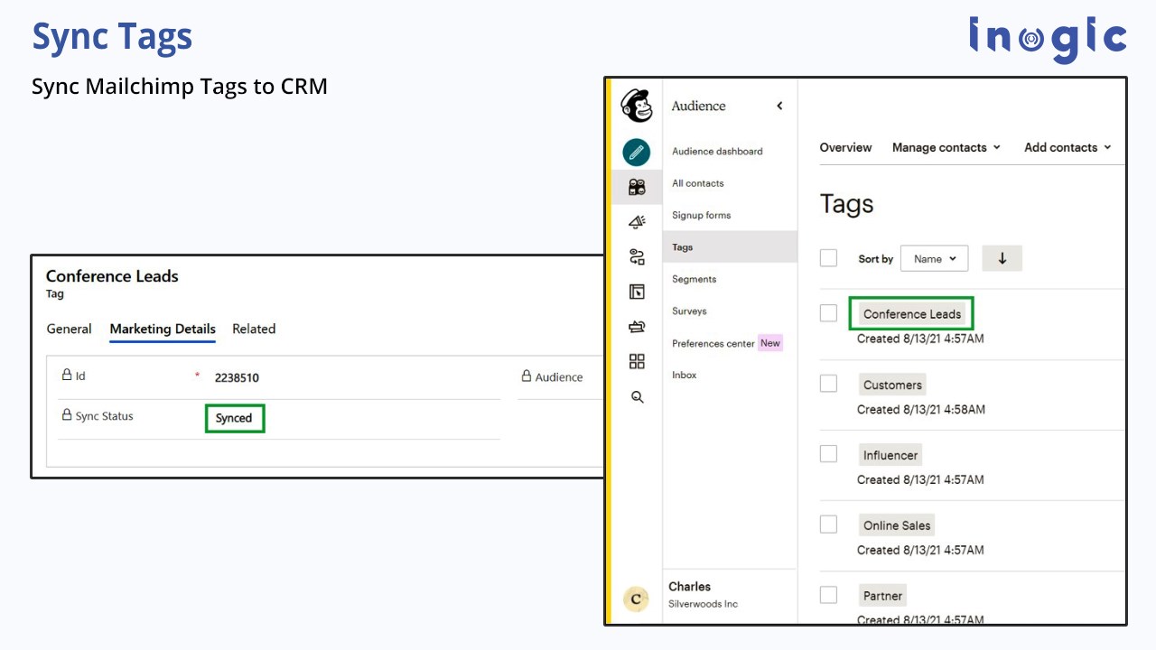
Task: Click the pencil Create icon in Mailchimp sidebar
Action: tap(637, 153)
